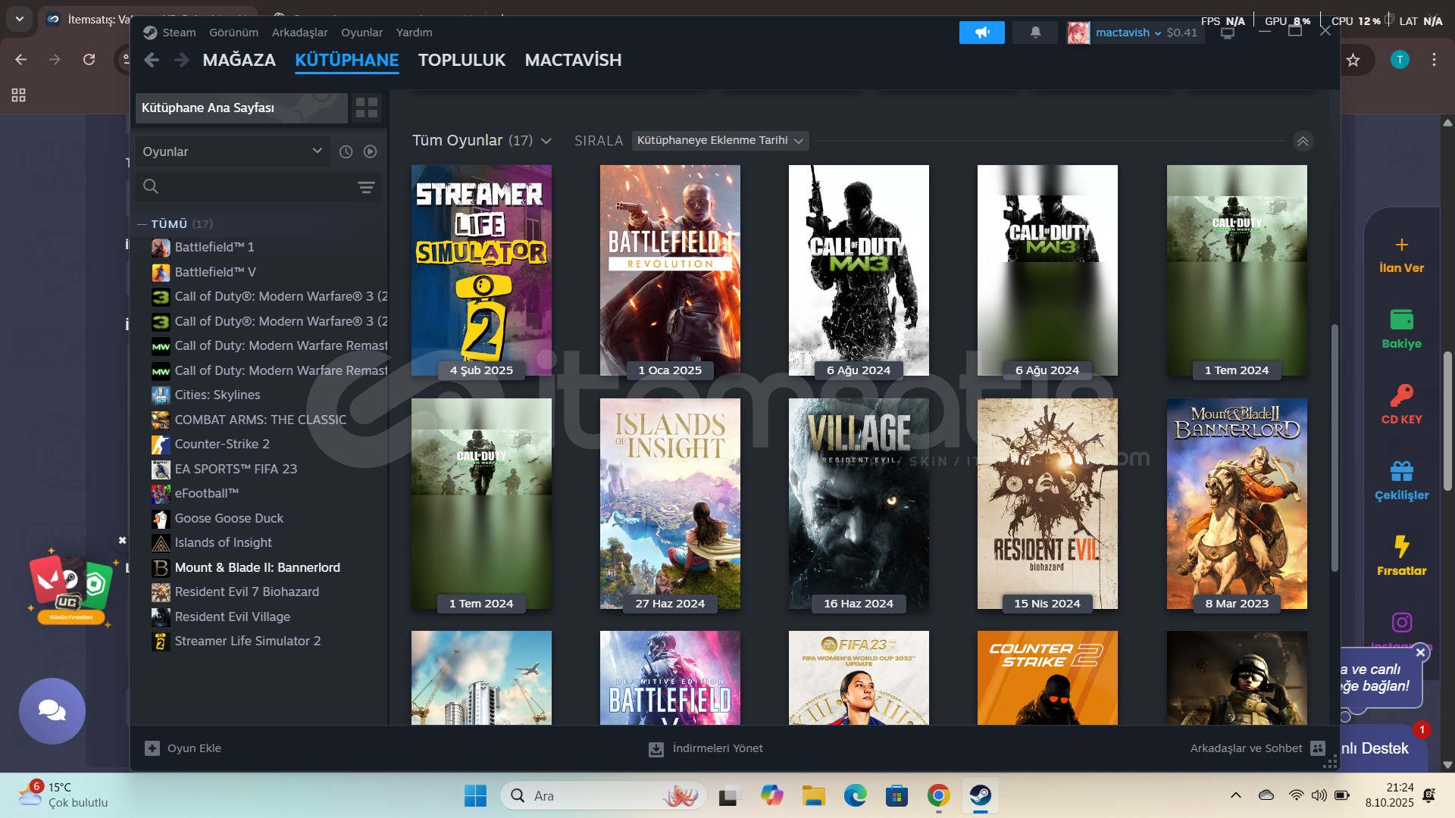The image size is (1455, 818).
Task: Open the notifications bell
Action: tap(1035, 33)
